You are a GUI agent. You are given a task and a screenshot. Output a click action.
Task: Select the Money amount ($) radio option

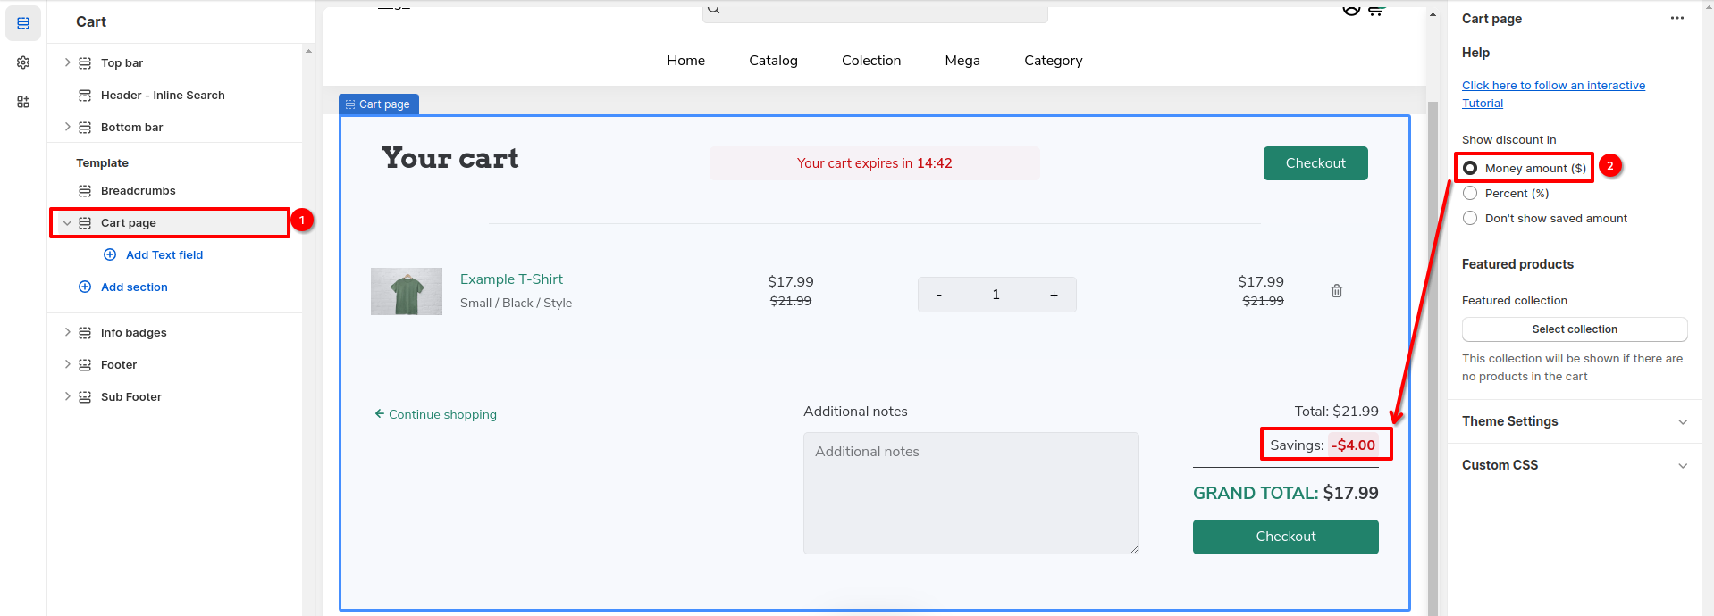[x=1470, y=168]
